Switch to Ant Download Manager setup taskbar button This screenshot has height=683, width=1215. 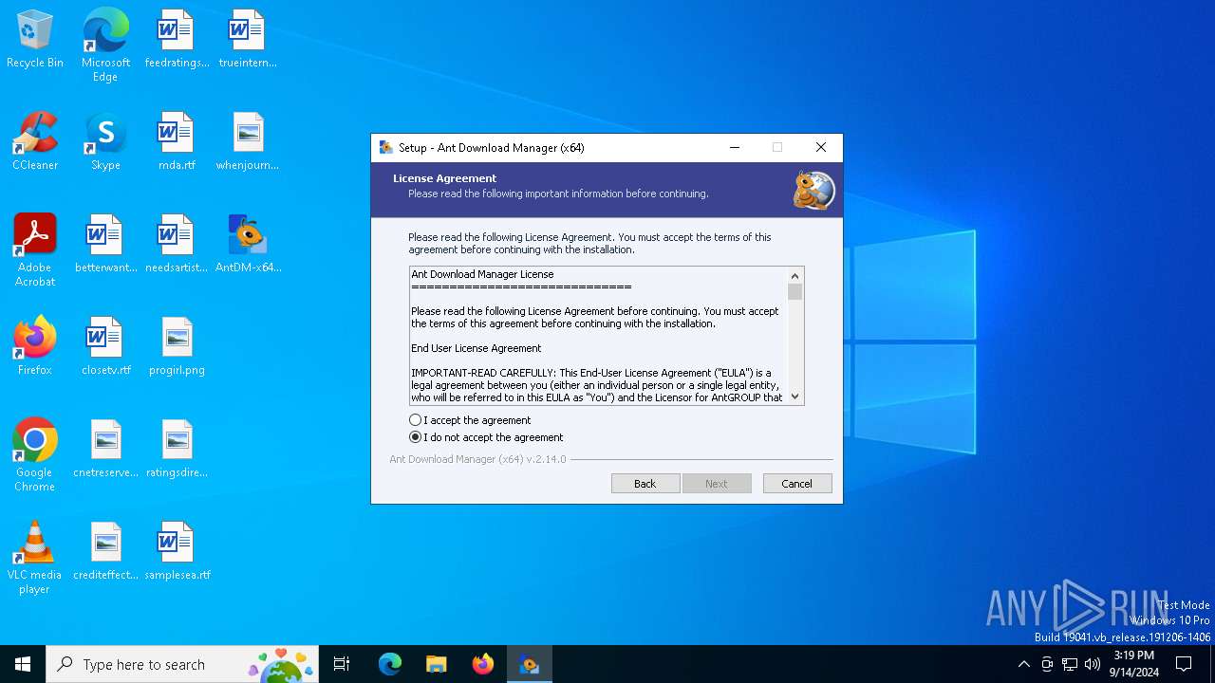point(530,664)
